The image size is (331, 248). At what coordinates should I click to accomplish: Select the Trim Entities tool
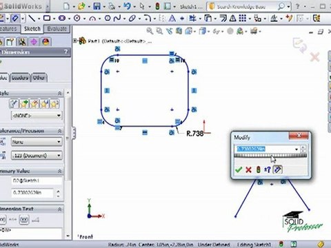click(192, 18)
